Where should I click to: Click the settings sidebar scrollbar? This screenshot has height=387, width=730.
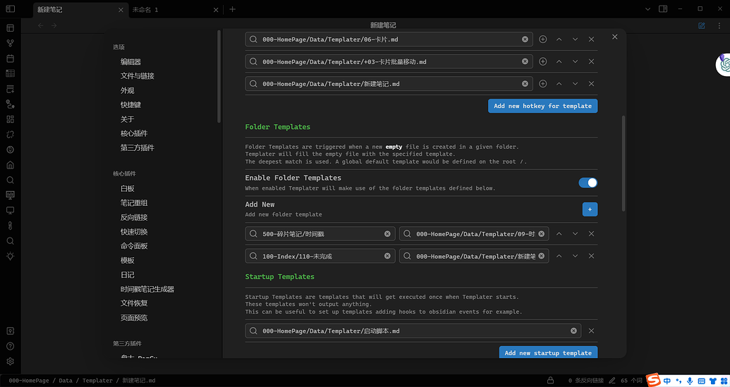tap(219, 76)
